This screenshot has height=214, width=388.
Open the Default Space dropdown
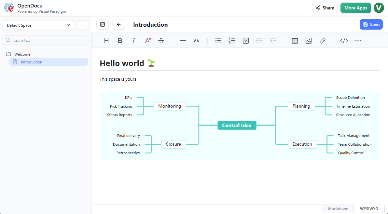39,25
